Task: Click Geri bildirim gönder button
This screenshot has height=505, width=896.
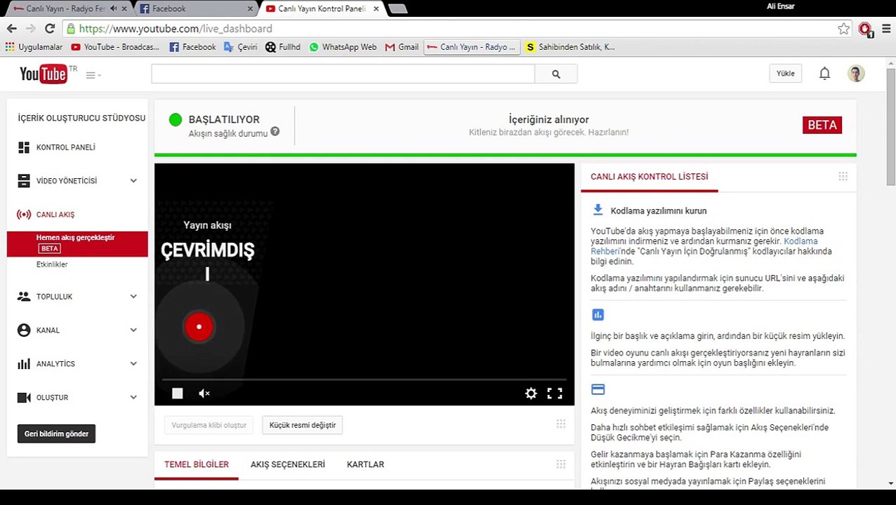Action: [56, 433]
